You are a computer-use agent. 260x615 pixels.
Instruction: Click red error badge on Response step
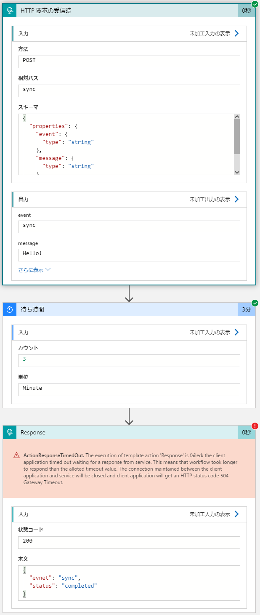point(255,426)
